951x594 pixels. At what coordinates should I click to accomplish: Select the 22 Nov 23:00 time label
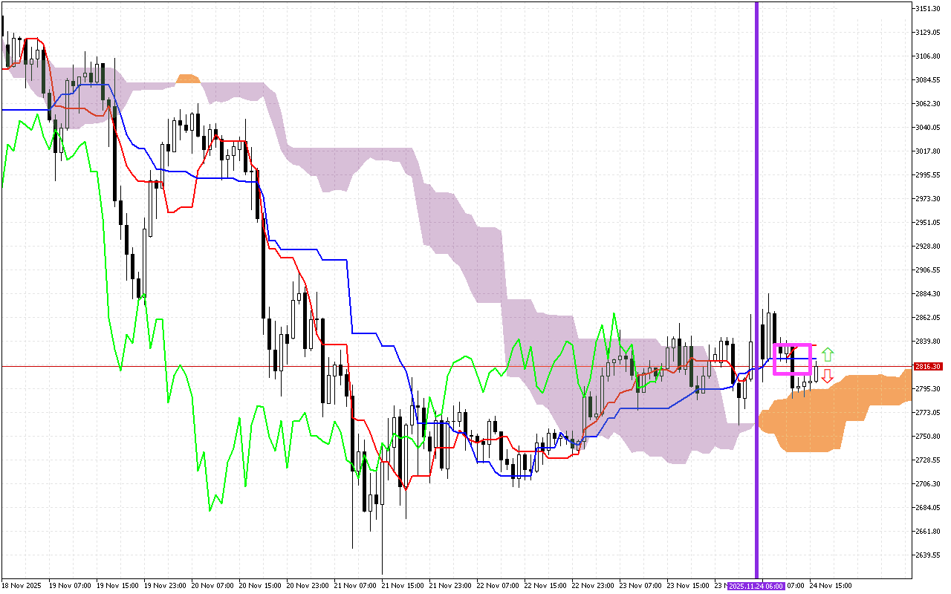[594, 584]
